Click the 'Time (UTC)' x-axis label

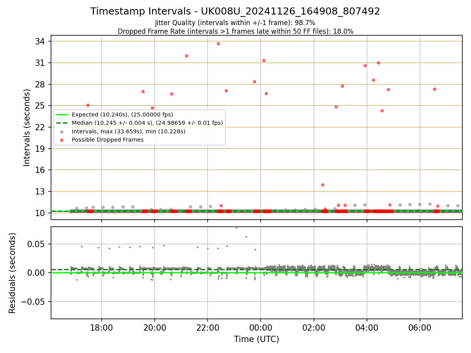click(x=256, y=339)
